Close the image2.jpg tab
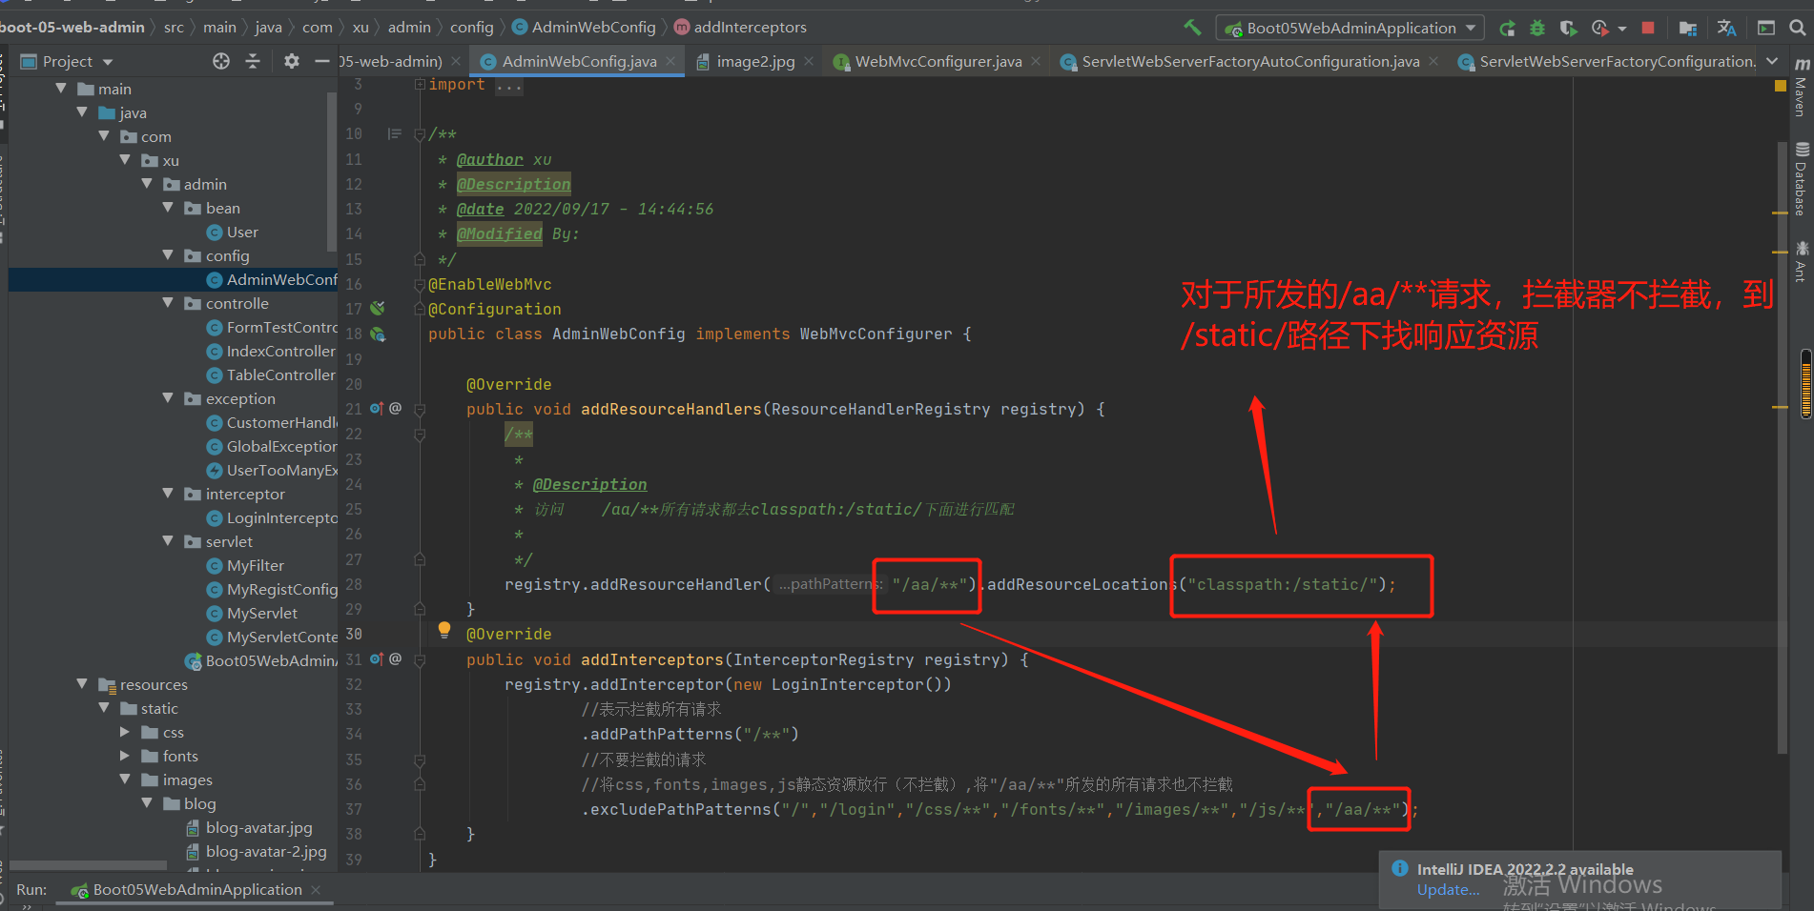The width and height of the screenshot is (1814, 911). click(x=809, y=61)
